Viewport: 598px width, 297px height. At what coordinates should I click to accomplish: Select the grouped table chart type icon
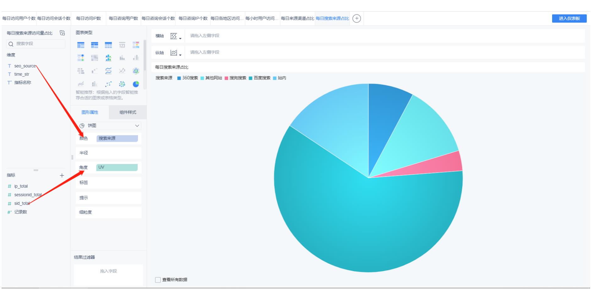[81, 45]
